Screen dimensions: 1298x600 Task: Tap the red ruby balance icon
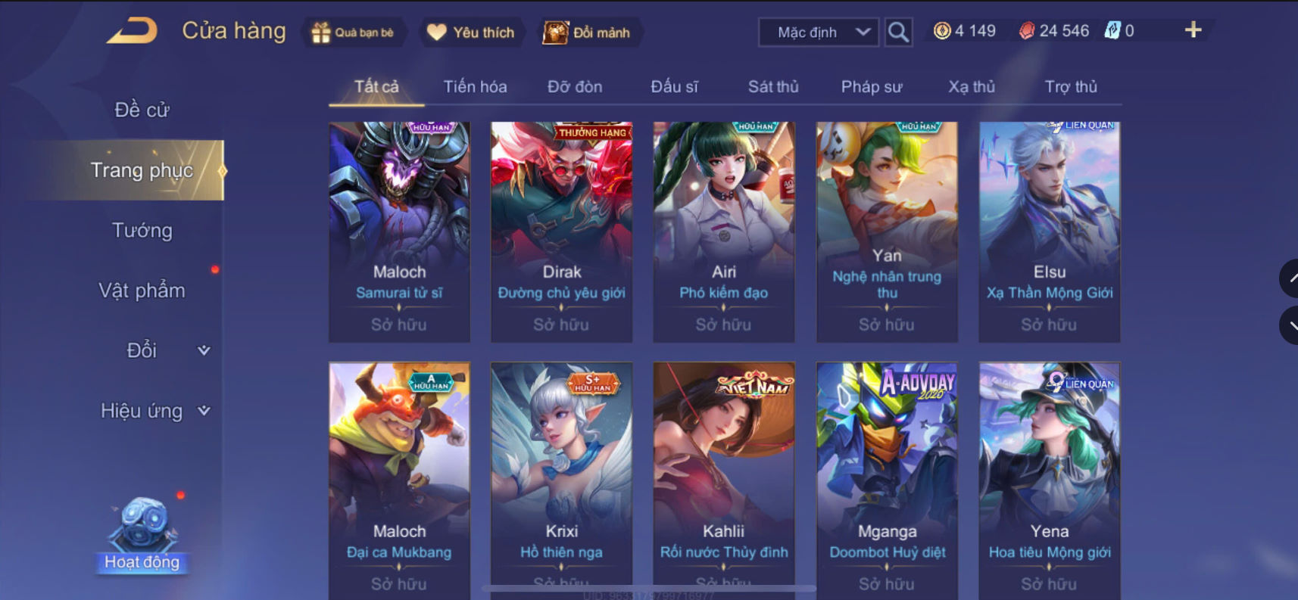[x=1026, y=31]
